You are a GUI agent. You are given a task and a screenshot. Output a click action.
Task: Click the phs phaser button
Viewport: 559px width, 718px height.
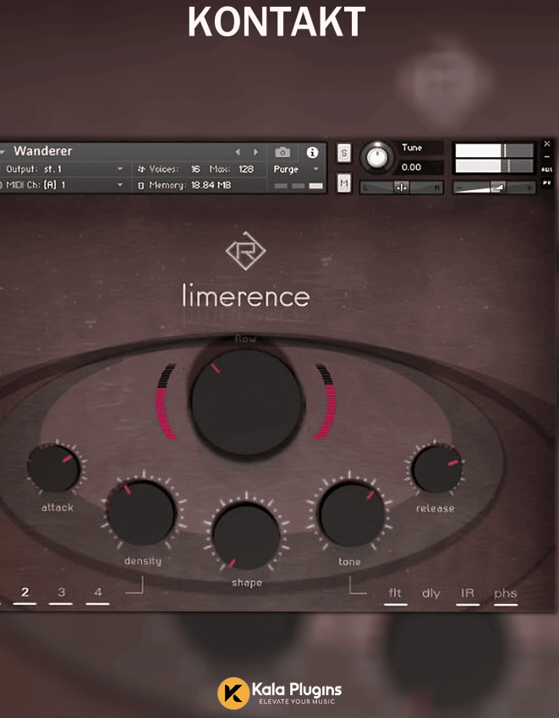(506, 593)
